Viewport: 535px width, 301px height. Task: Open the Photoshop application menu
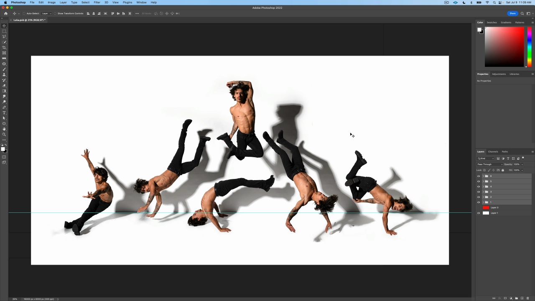coord(18,3)
